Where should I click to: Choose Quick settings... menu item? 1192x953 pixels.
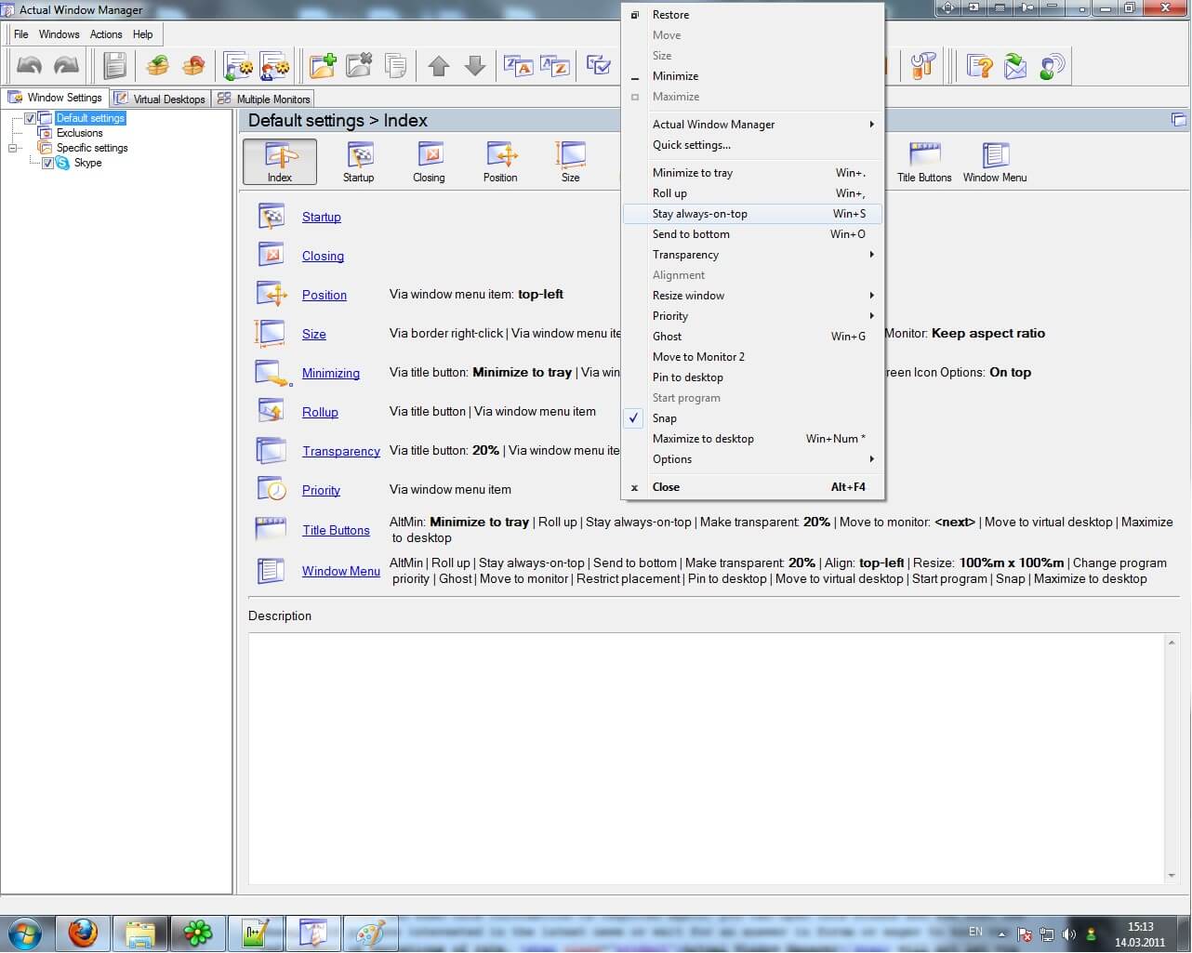[752, 145]
